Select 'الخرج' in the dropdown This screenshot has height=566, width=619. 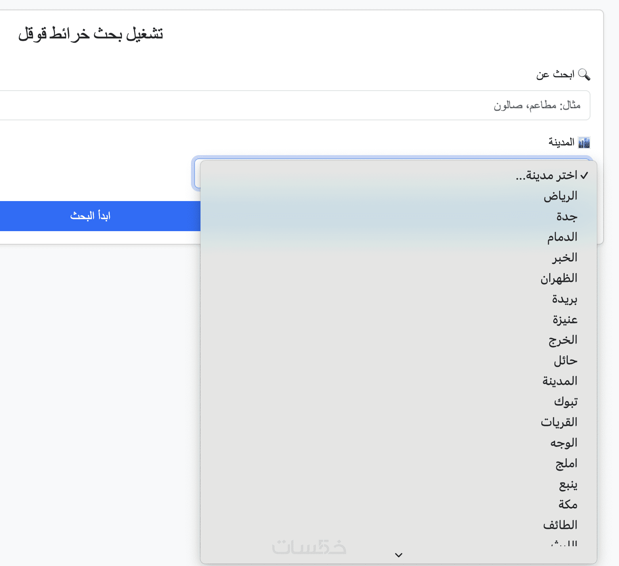click(563, 340)
